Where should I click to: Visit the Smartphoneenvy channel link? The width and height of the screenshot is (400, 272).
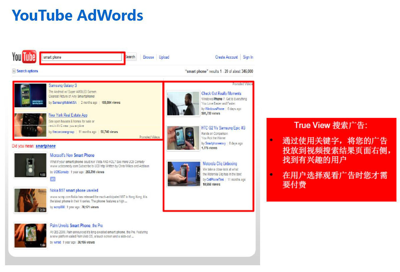pyautogui.click(x=216, y=144)
